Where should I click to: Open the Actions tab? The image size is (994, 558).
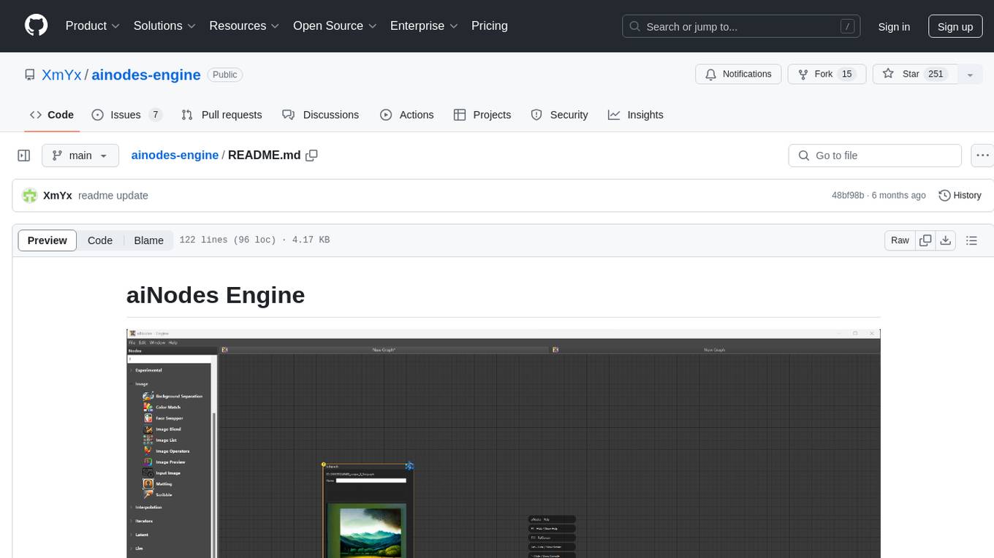pyautogui.click(x=407, y=115)
